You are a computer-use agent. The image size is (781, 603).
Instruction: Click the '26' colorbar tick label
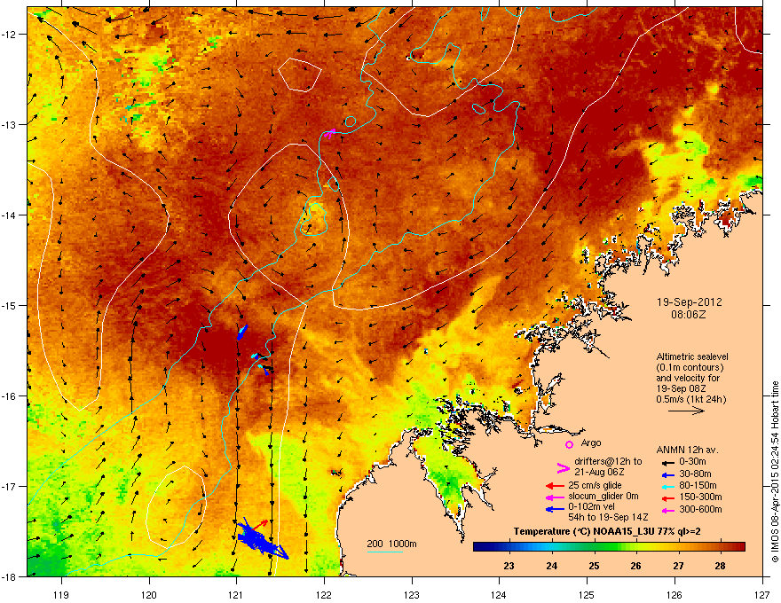635,566
